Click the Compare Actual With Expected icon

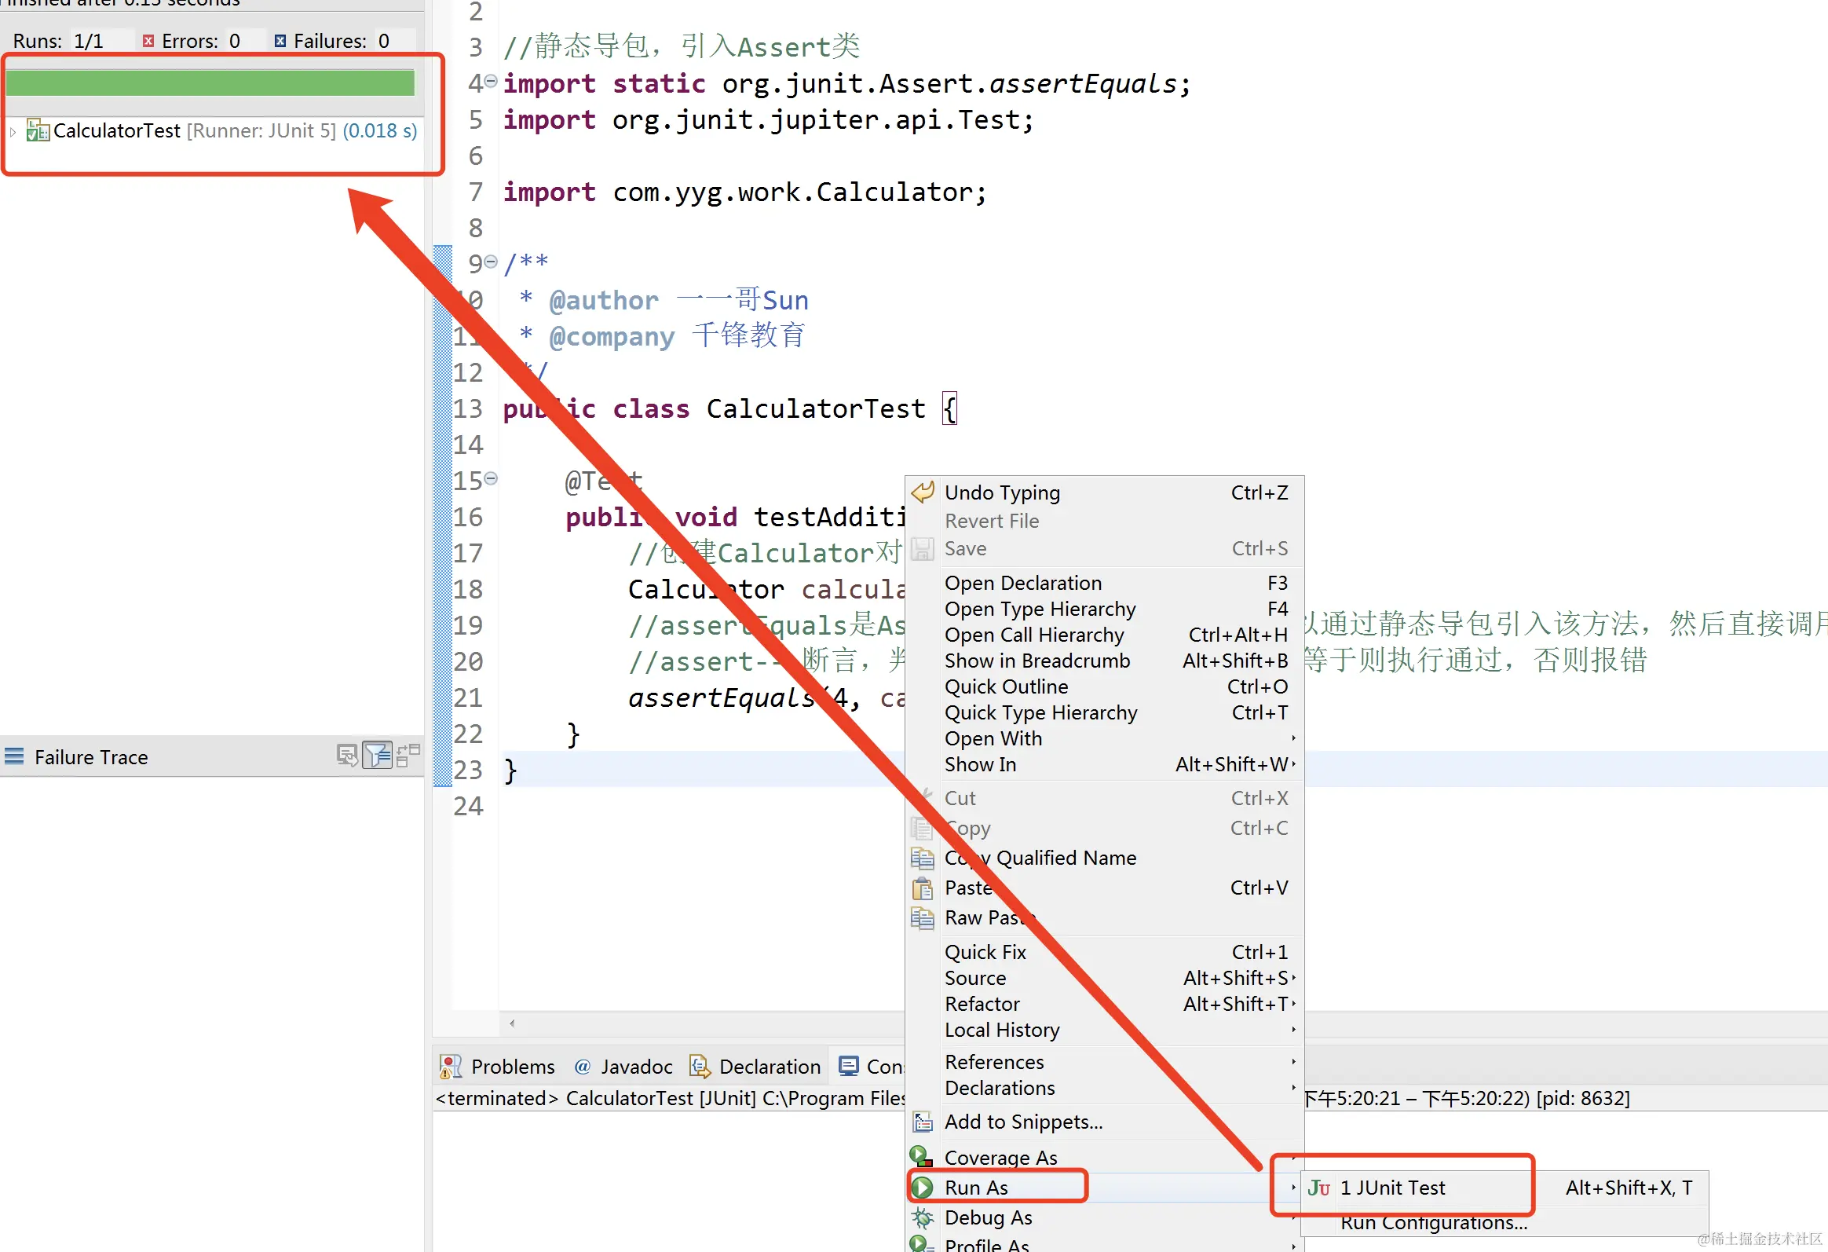(x=408, y=756)
